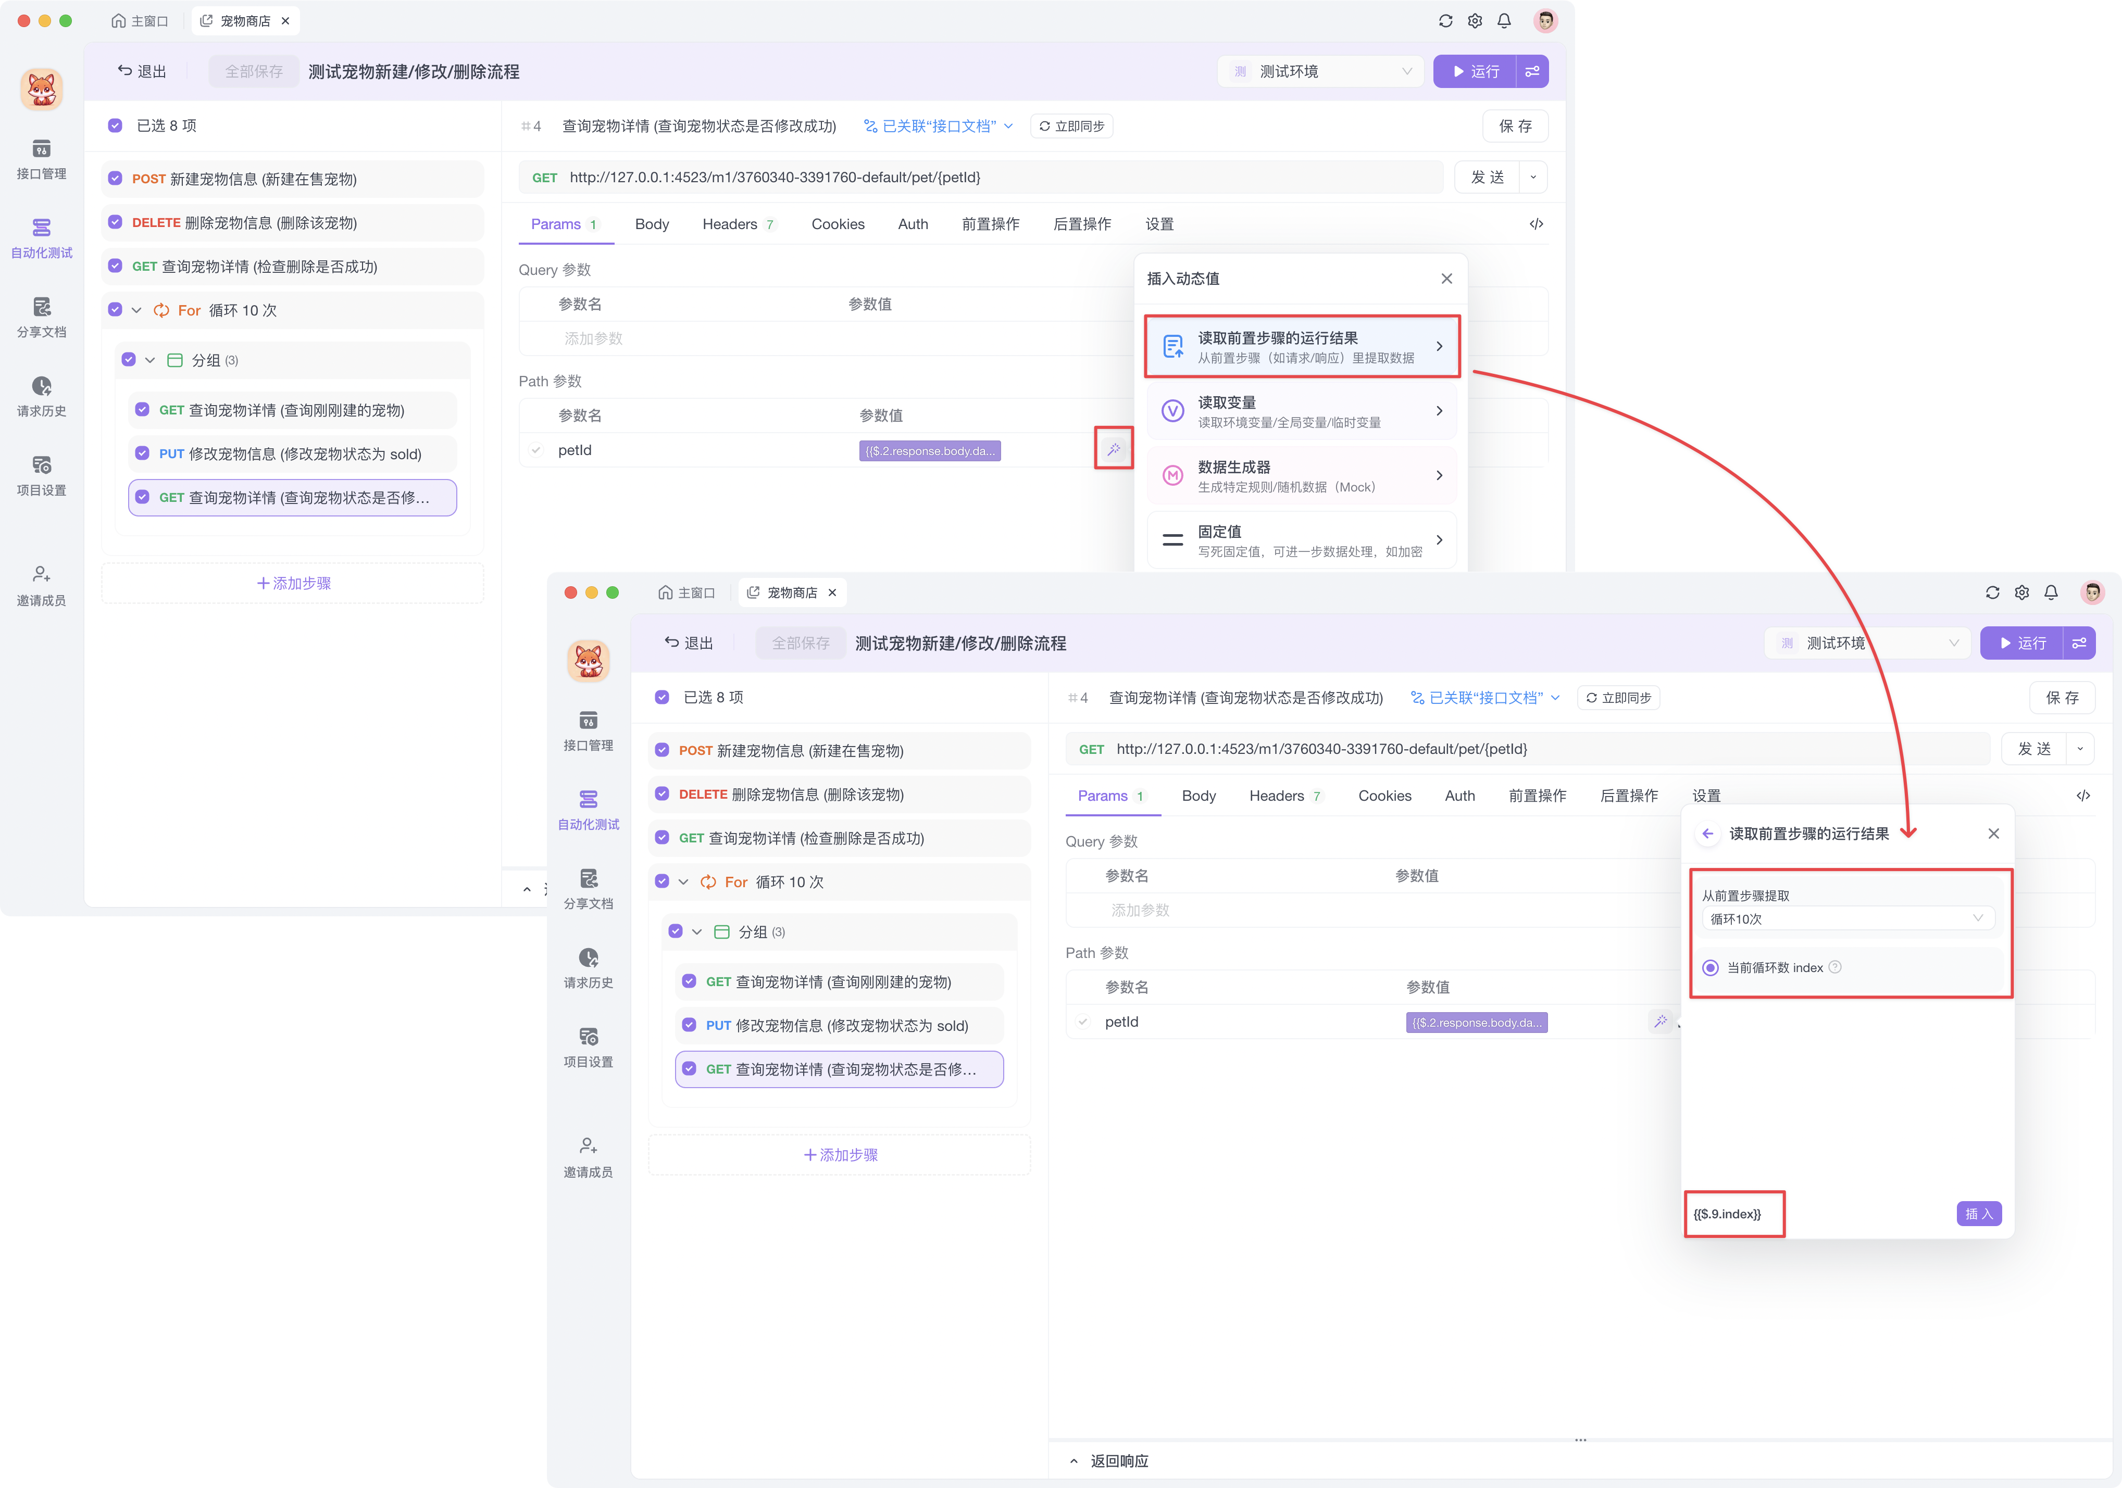Choose 读取变量 in the 插入动态值 menu
The width and height of the screenshot is (2122, 1488).
(1301, 411)
